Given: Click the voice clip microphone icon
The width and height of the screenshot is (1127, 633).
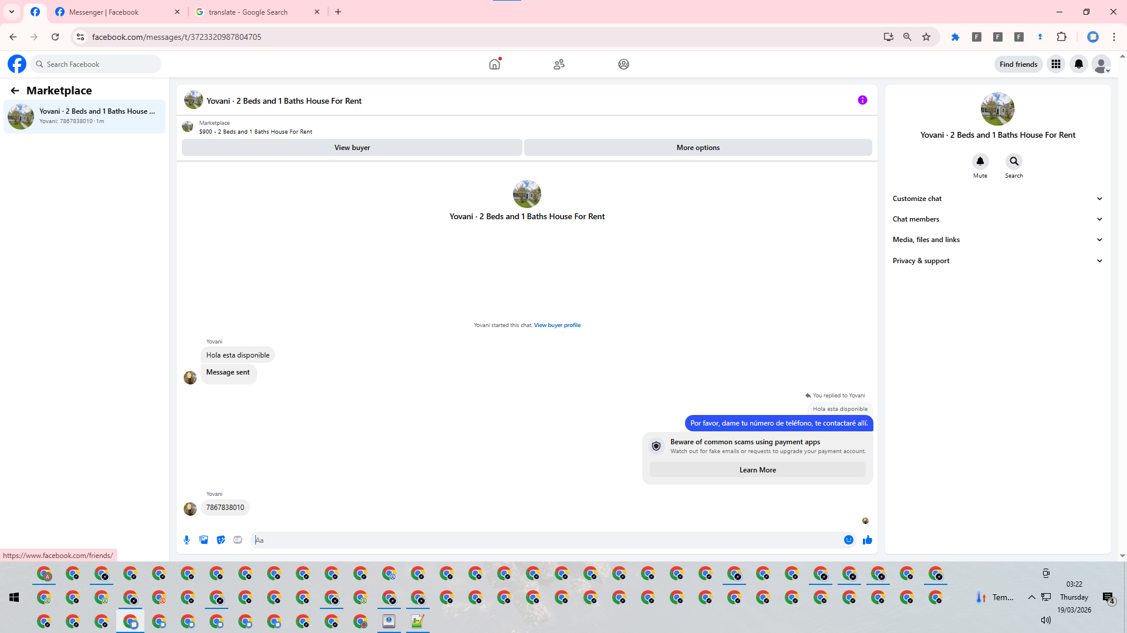Looking at the screenshot, I should click(187, 540).
